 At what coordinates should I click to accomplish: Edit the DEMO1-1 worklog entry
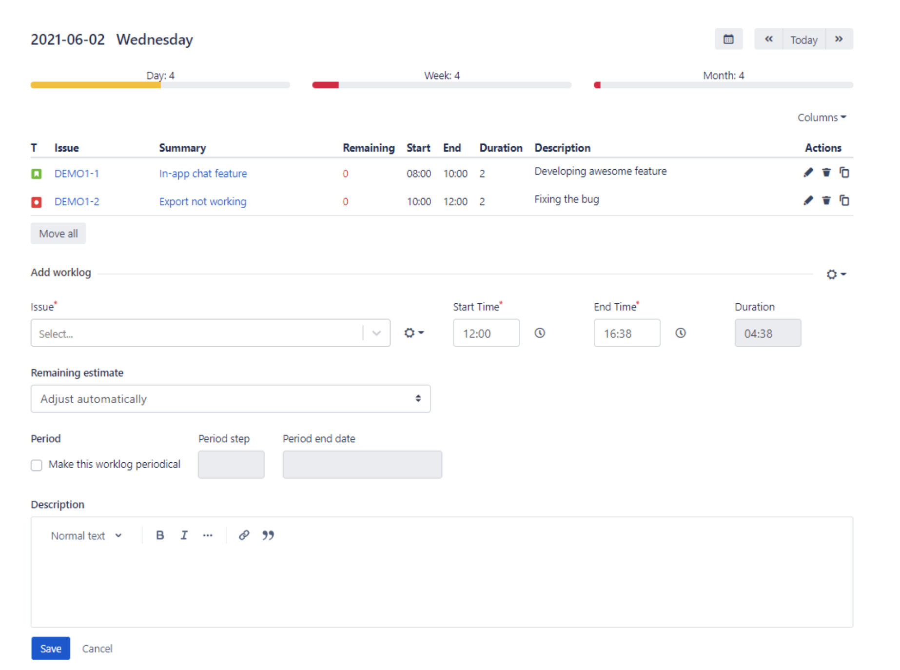tap(808, 173)
